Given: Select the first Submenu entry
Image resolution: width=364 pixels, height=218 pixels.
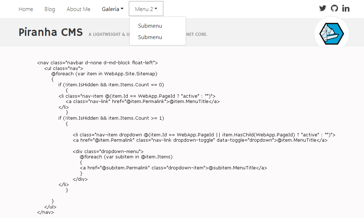Looking at the screenshot, I should pyautogui.click(x=149, y=26).
